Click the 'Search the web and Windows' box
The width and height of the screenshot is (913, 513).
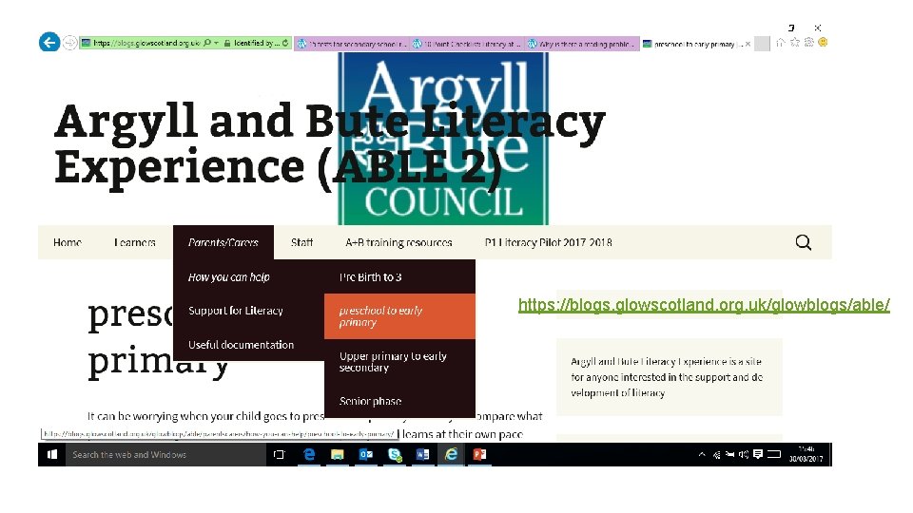click(x=165, y=455)
